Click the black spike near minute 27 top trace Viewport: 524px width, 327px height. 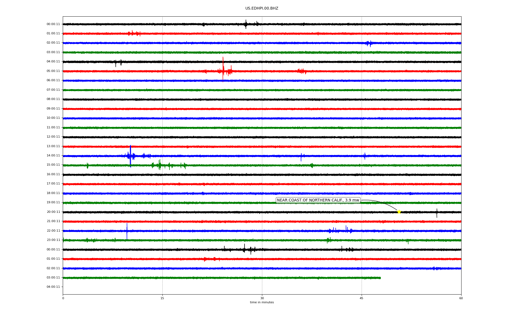pos(246,24)
